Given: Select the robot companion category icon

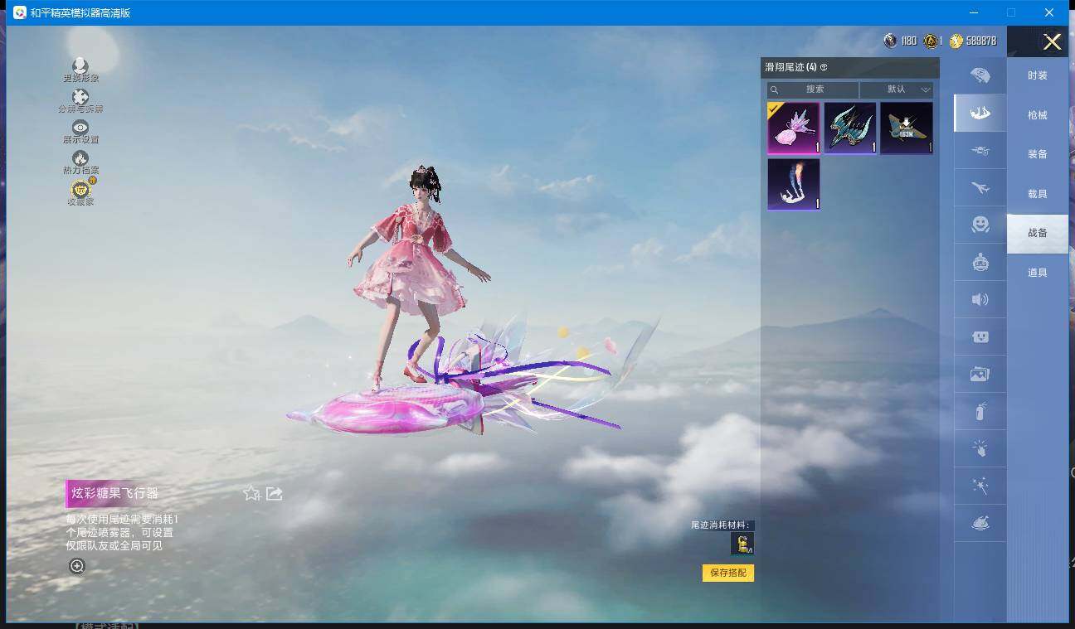Looking at the screenshot, I should coord(980,262).
